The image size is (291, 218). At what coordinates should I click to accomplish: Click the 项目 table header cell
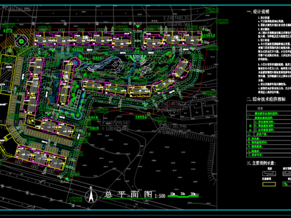coord(260,108)
